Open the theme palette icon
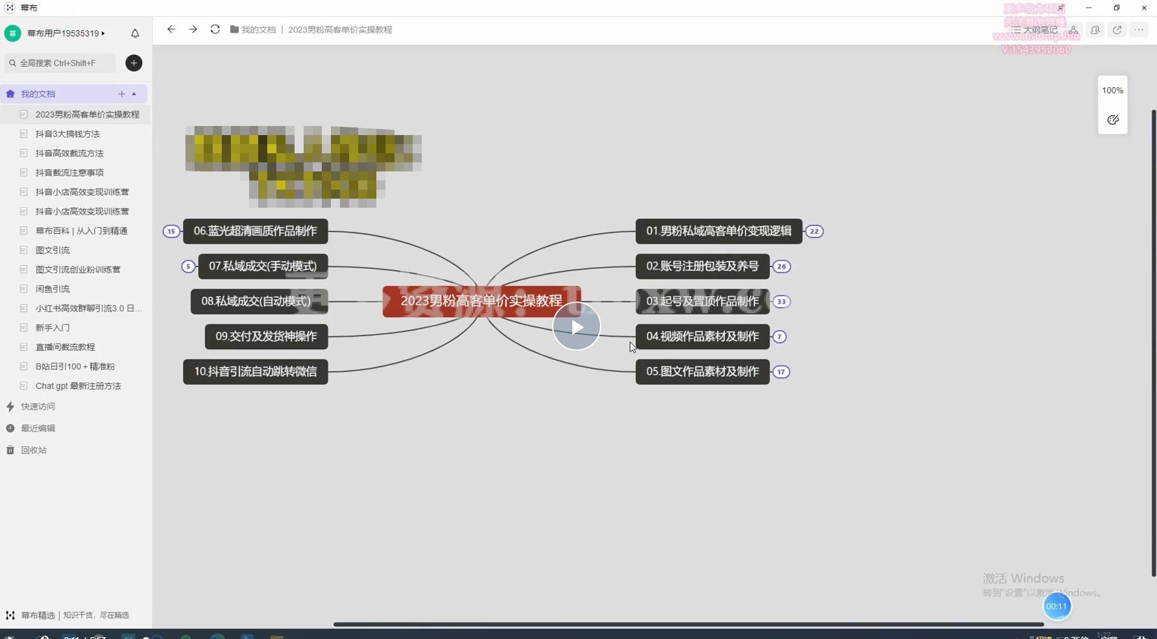 pyautogui.click(x=1113, y=120)
